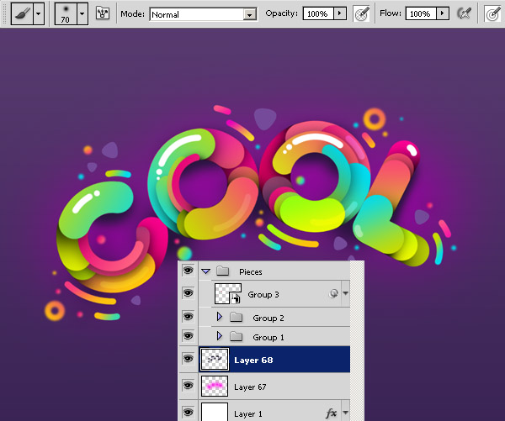The image size is (505, 421).
Task: Select the Layer 1 name
Action: pyautogui.click(x=248, y=414)
